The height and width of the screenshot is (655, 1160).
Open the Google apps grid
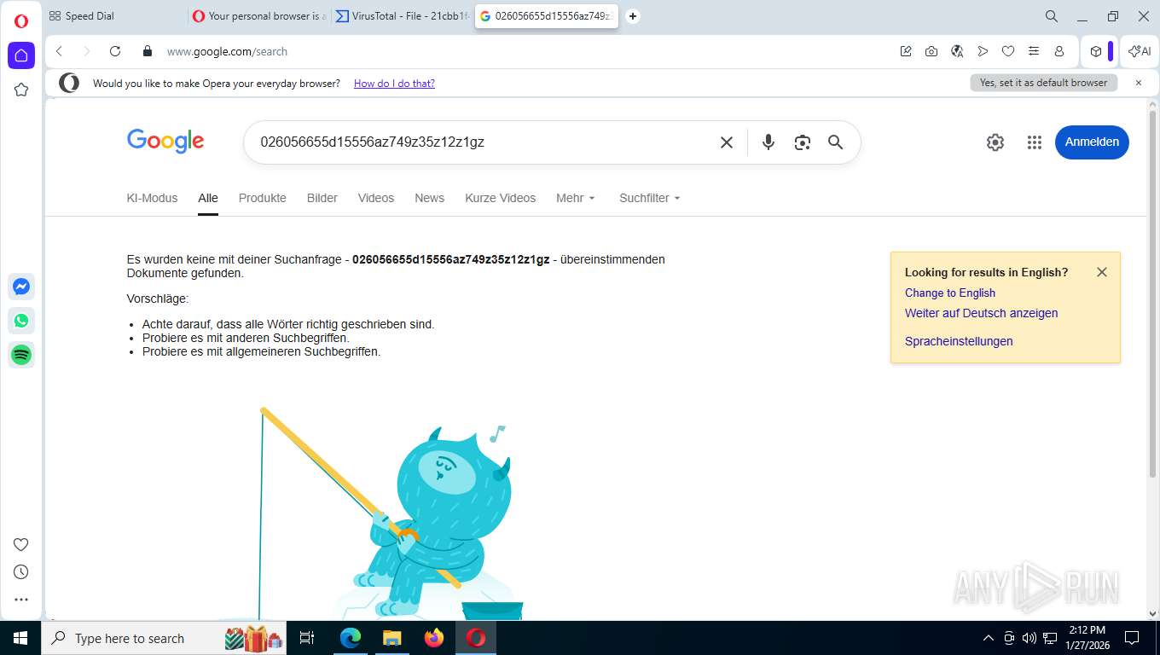1035,142
